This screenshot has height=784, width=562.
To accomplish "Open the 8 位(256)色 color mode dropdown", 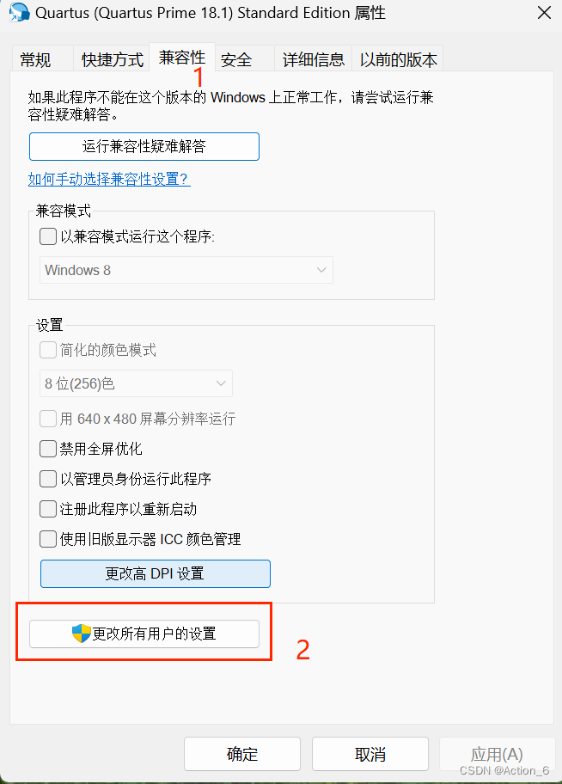I will (x=135, y=383).
